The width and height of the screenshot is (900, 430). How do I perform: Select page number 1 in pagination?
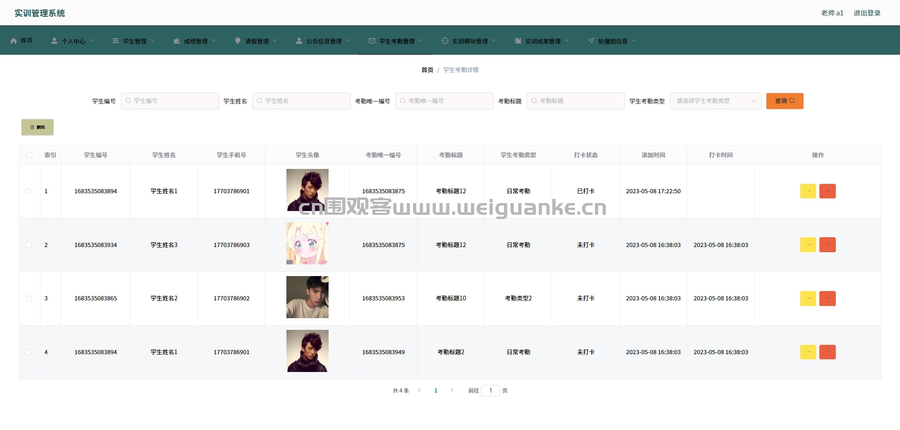pos(435,390)
